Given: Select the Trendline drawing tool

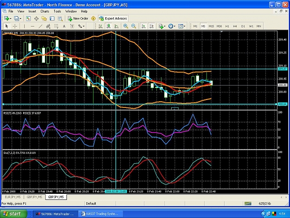Looking at the screenshot, I should tap(40, 26).
